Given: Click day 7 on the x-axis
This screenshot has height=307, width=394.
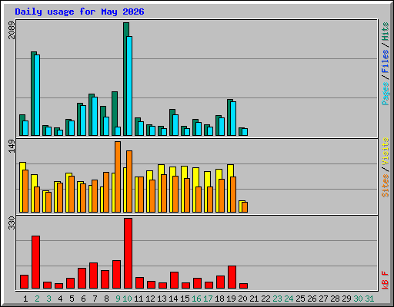Looking at the screenshot, I should [95, 299].
